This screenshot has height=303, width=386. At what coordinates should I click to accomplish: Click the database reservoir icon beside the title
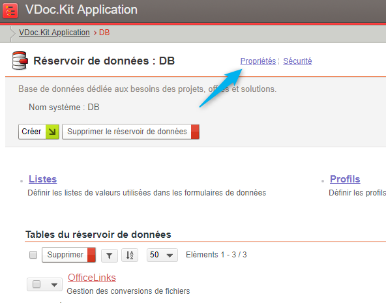[20, 60]
